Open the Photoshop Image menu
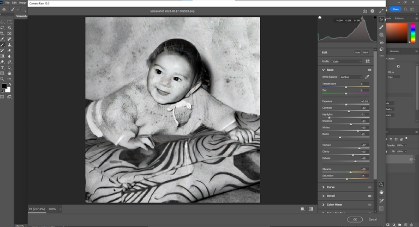Image resolution: width=419 pixels, height=227 pixels. coord(22,3)
